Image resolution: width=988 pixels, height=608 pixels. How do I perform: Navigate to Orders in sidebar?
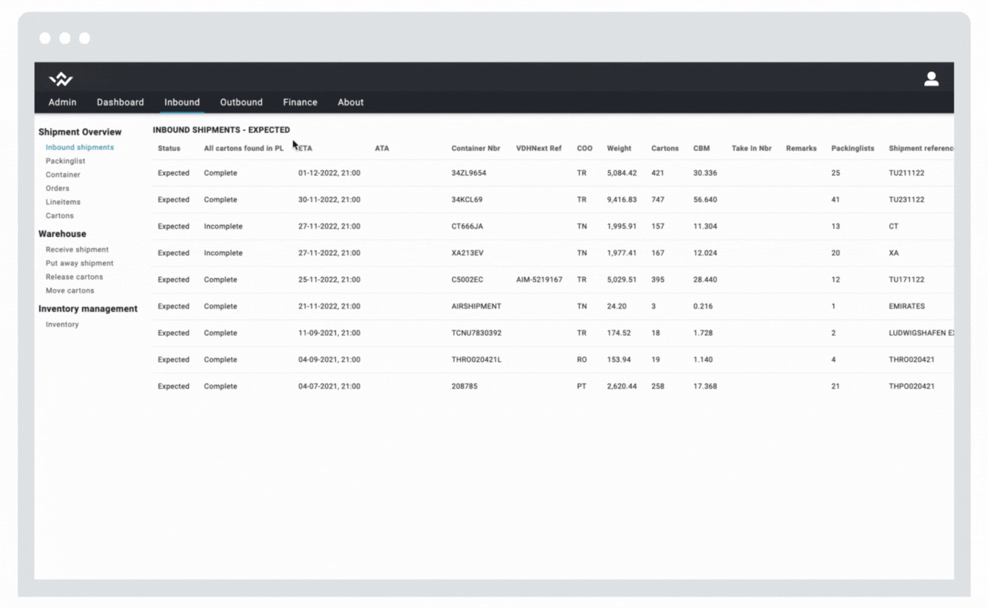(x=57, y=188)
